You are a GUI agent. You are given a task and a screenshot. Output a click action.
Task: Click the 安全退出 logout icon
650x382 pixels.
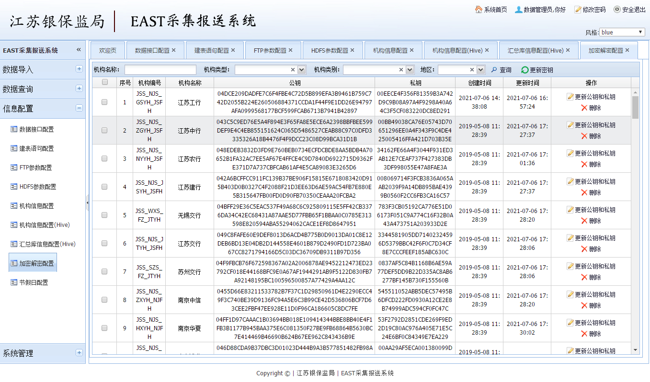617,9
